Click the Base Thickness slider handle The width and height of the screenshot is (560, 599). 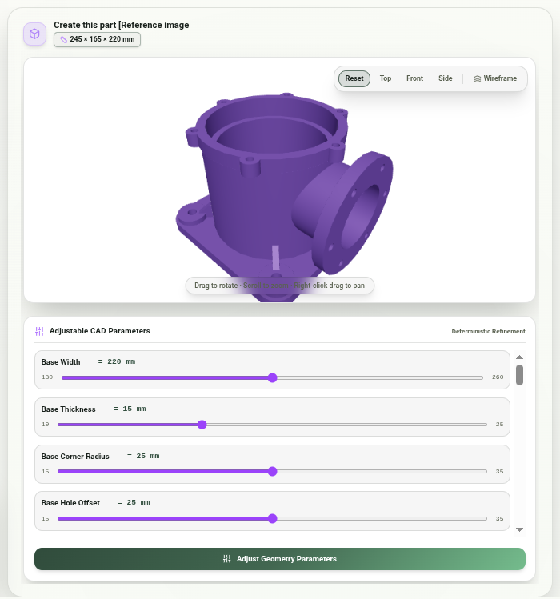pos(202,425)
